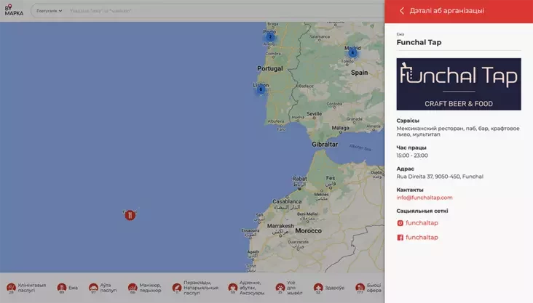This screenshot has height=303, width=533.
Task: Select the Здароўе health category icon
Action: point(318,288)
